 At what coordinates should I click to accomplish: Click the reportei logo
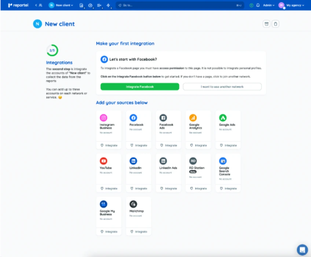(x=18, y=5)
